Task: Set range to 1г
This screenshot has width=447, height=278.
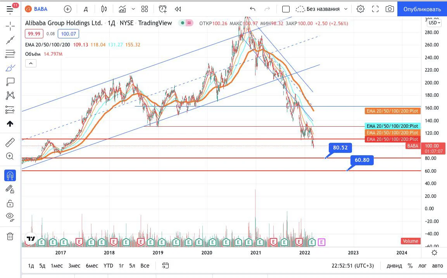Action: [121, 266]
